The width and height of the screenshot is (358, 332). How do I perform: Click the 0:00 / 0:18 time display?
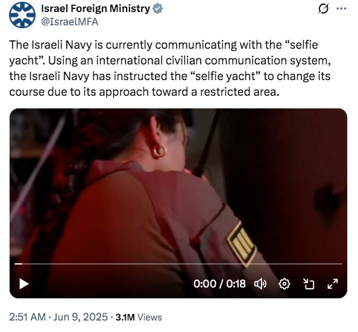pos(219,284)
